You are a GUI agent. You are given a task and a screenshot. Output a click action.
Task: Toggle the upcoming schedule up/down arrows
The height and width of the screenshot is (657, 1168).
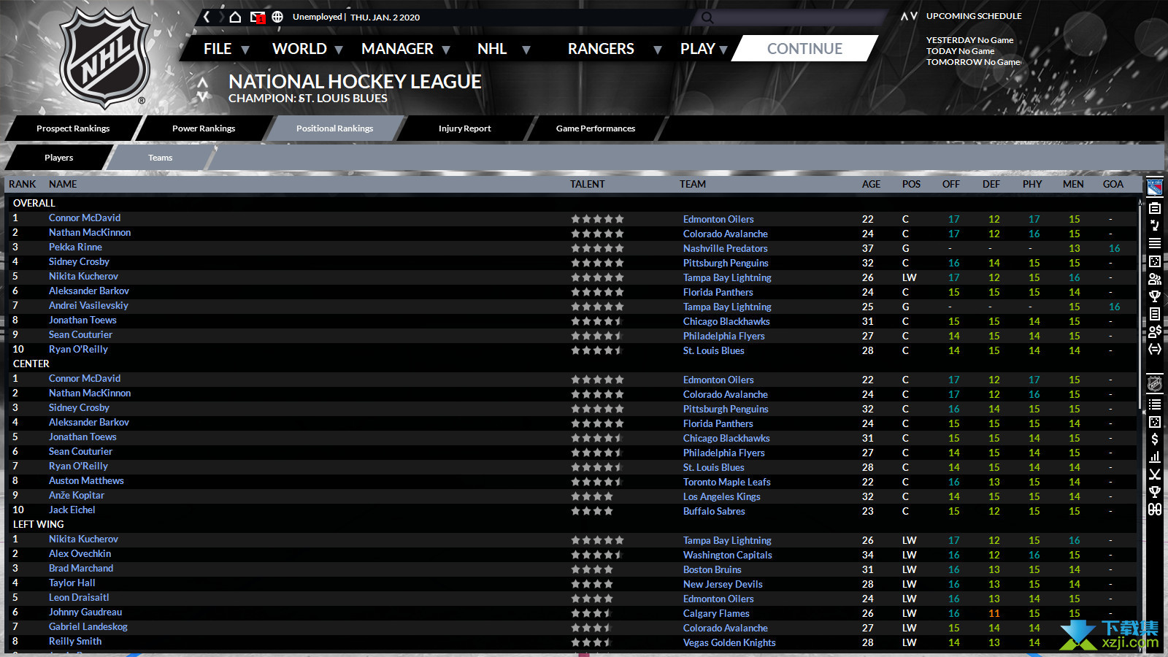point(909,16)
